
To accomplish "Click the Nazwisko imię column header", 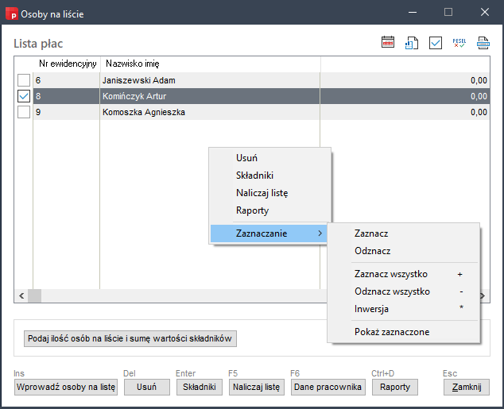I will [x=211, y=64].
